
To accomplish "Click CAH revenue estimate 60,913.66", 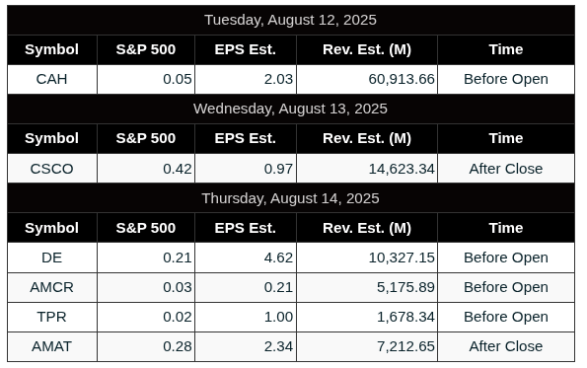I will [x=402, y=79].
